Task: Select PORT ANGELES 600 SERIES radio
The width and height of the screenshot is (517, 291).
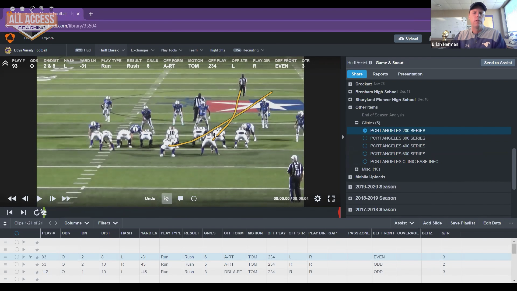Action: tap(365, 154)
